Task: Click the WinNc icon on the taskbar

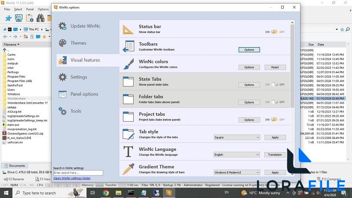Action: coord(169,193)
